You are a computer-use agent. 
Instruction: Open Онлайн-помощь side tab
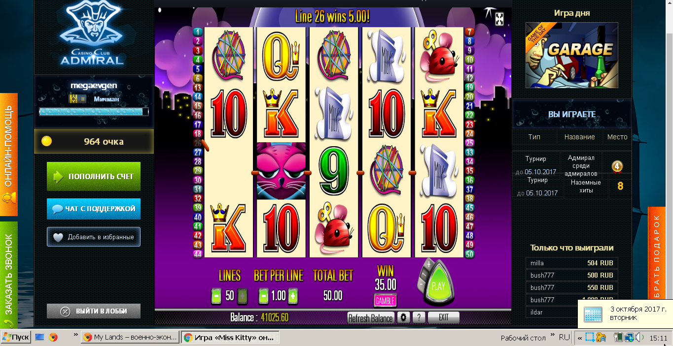(8, 154)
